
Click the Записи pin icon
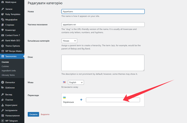pos(3,9)
